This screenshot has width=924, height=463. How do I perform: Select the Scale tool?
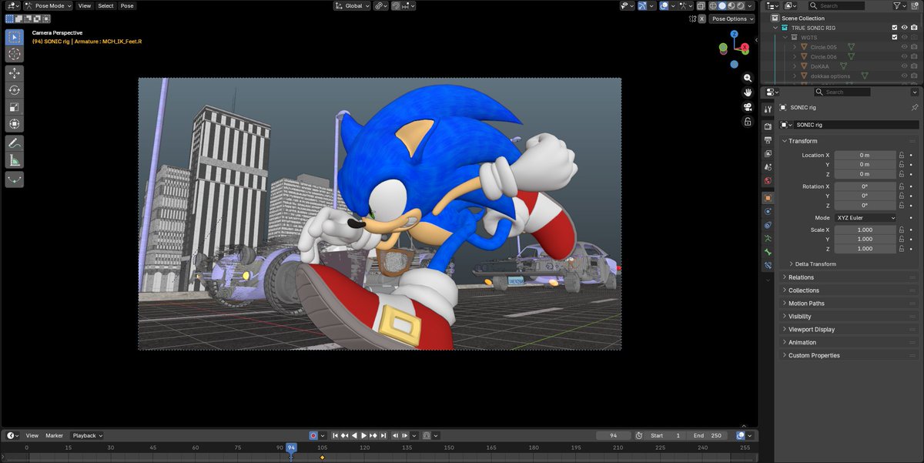(14, 107)
